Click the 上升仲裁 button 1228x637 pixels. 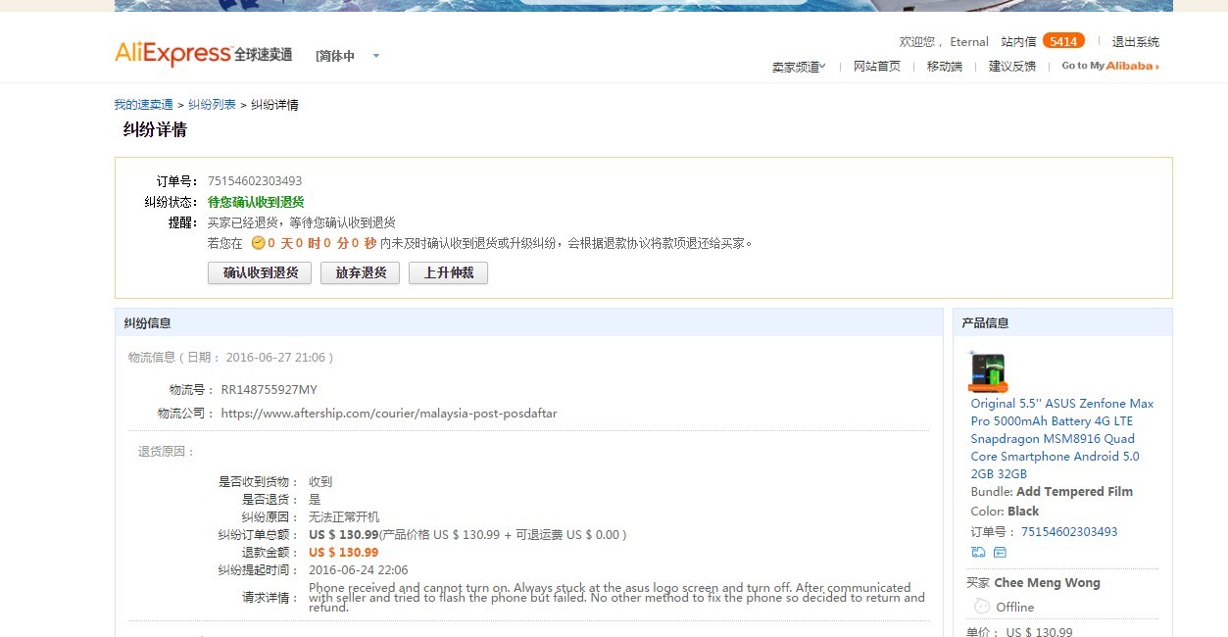pyautogui.click(x=448, y=273)
